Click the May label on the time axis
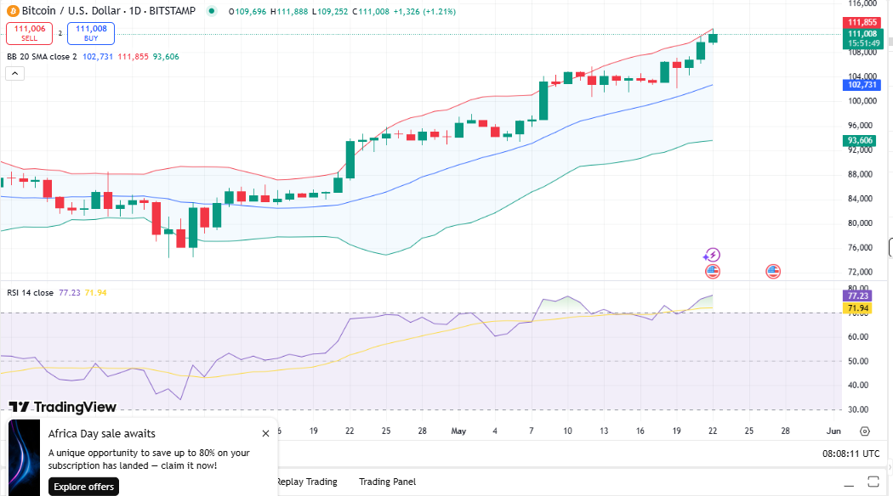The height and width of the screenshot is (496, 893). click(x=458, y=431)
